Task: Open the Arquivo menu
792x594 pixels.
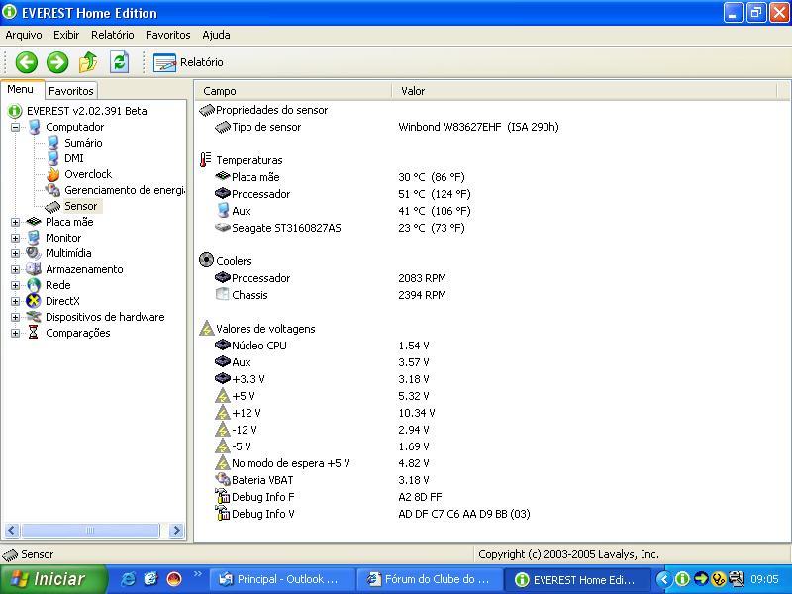Action: pyautogui.click(x=24, y=35)
